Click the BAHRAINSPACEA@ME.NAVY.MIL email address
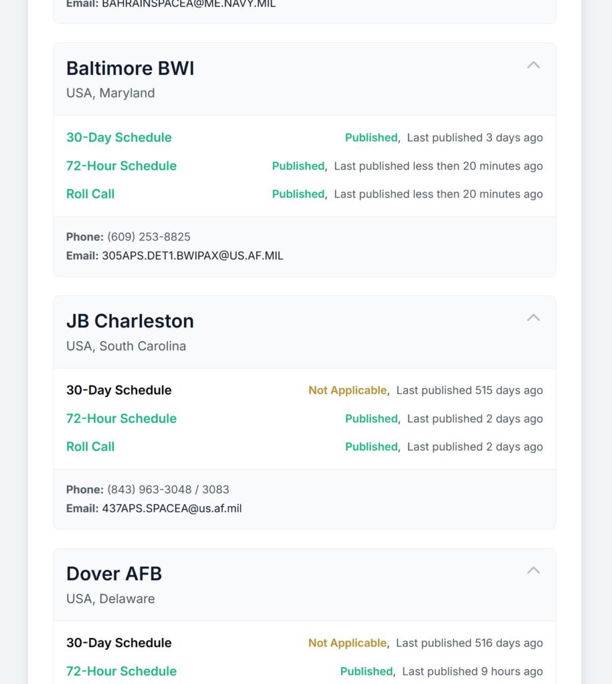Screen dimensions: 612x684 (189, 4)
